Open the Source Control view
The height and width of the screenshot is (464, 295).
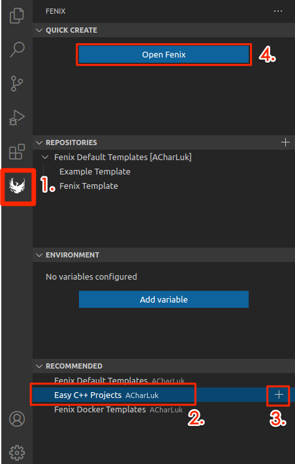point(17,84)
